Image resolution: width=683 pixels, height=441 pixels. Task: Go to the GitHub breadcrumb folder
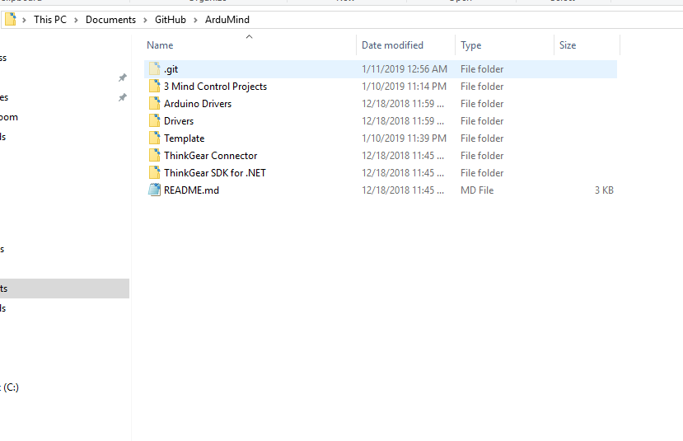(x=171, y=20)
